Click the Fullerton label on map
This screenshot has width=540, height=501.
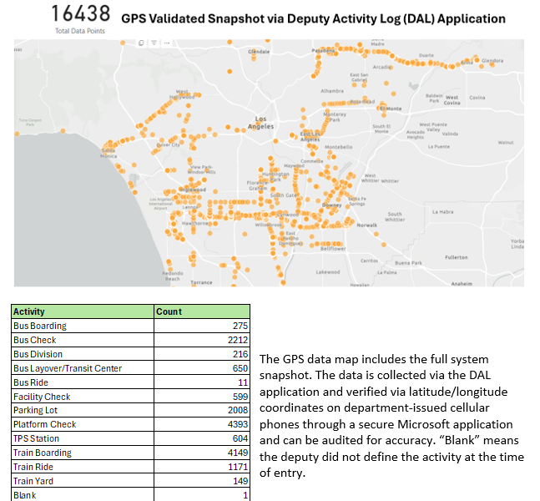click(x=457, y=257)
